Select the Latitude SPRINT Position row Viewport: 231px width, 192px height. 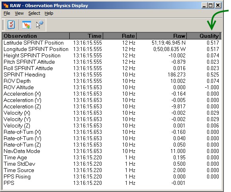(x=112, y=43)
